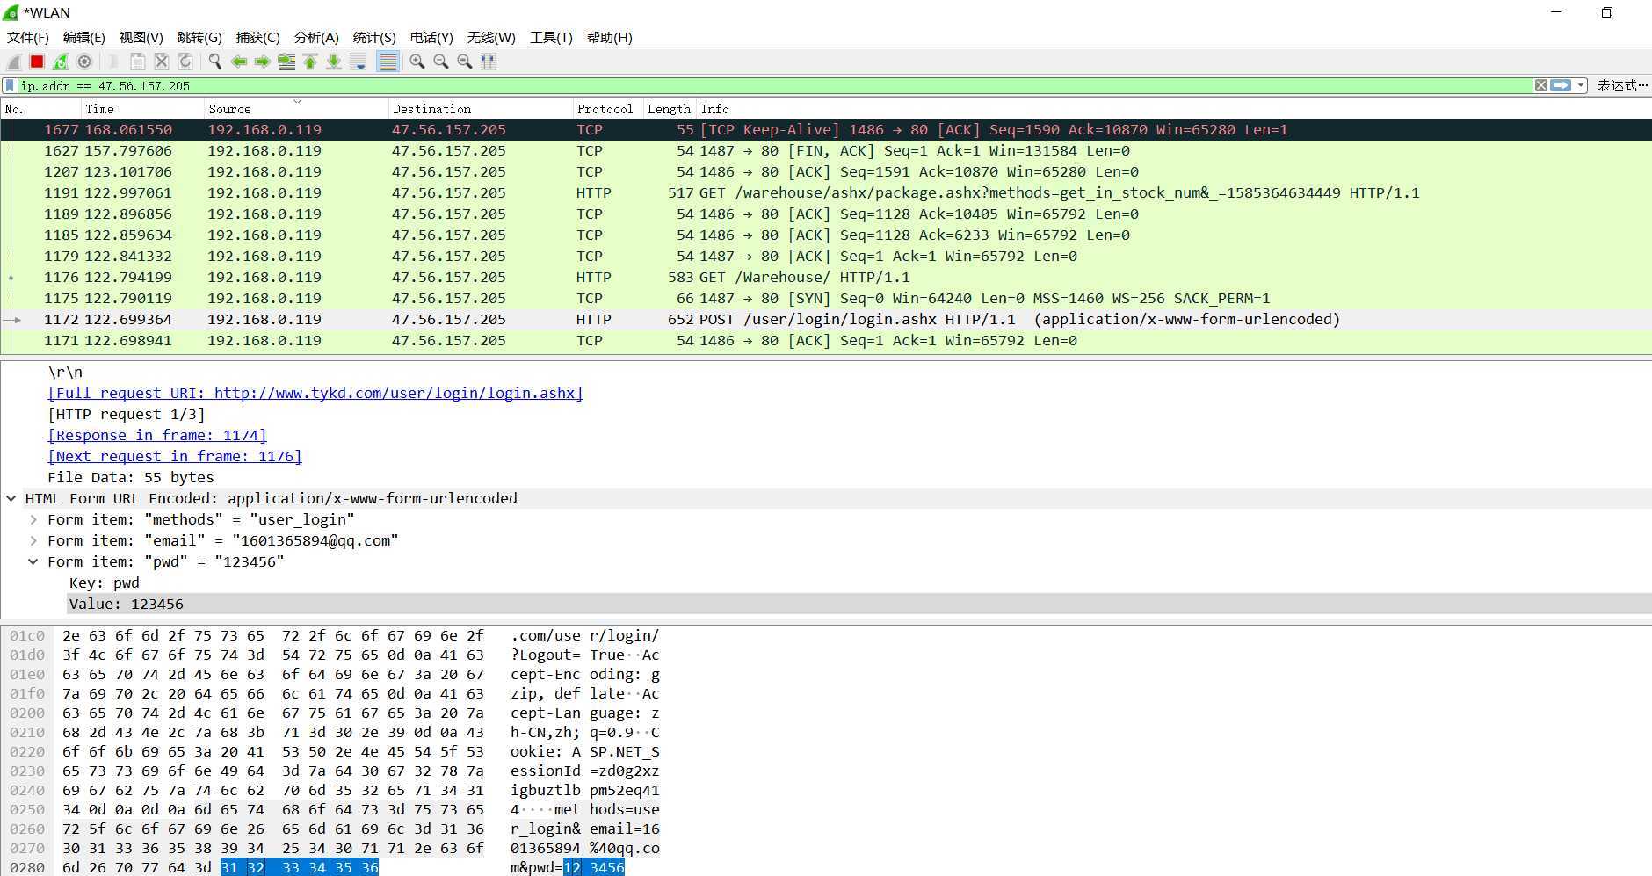Sort by the Source column header
Viewport: 1652px width, 876px height.
point(296,109)
